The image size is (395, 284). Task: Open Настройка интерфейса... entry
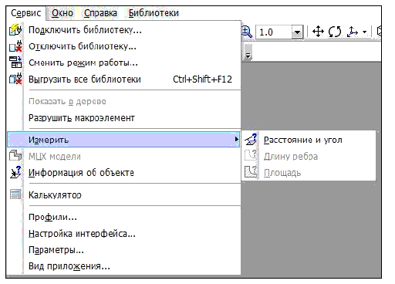point(124,234)
